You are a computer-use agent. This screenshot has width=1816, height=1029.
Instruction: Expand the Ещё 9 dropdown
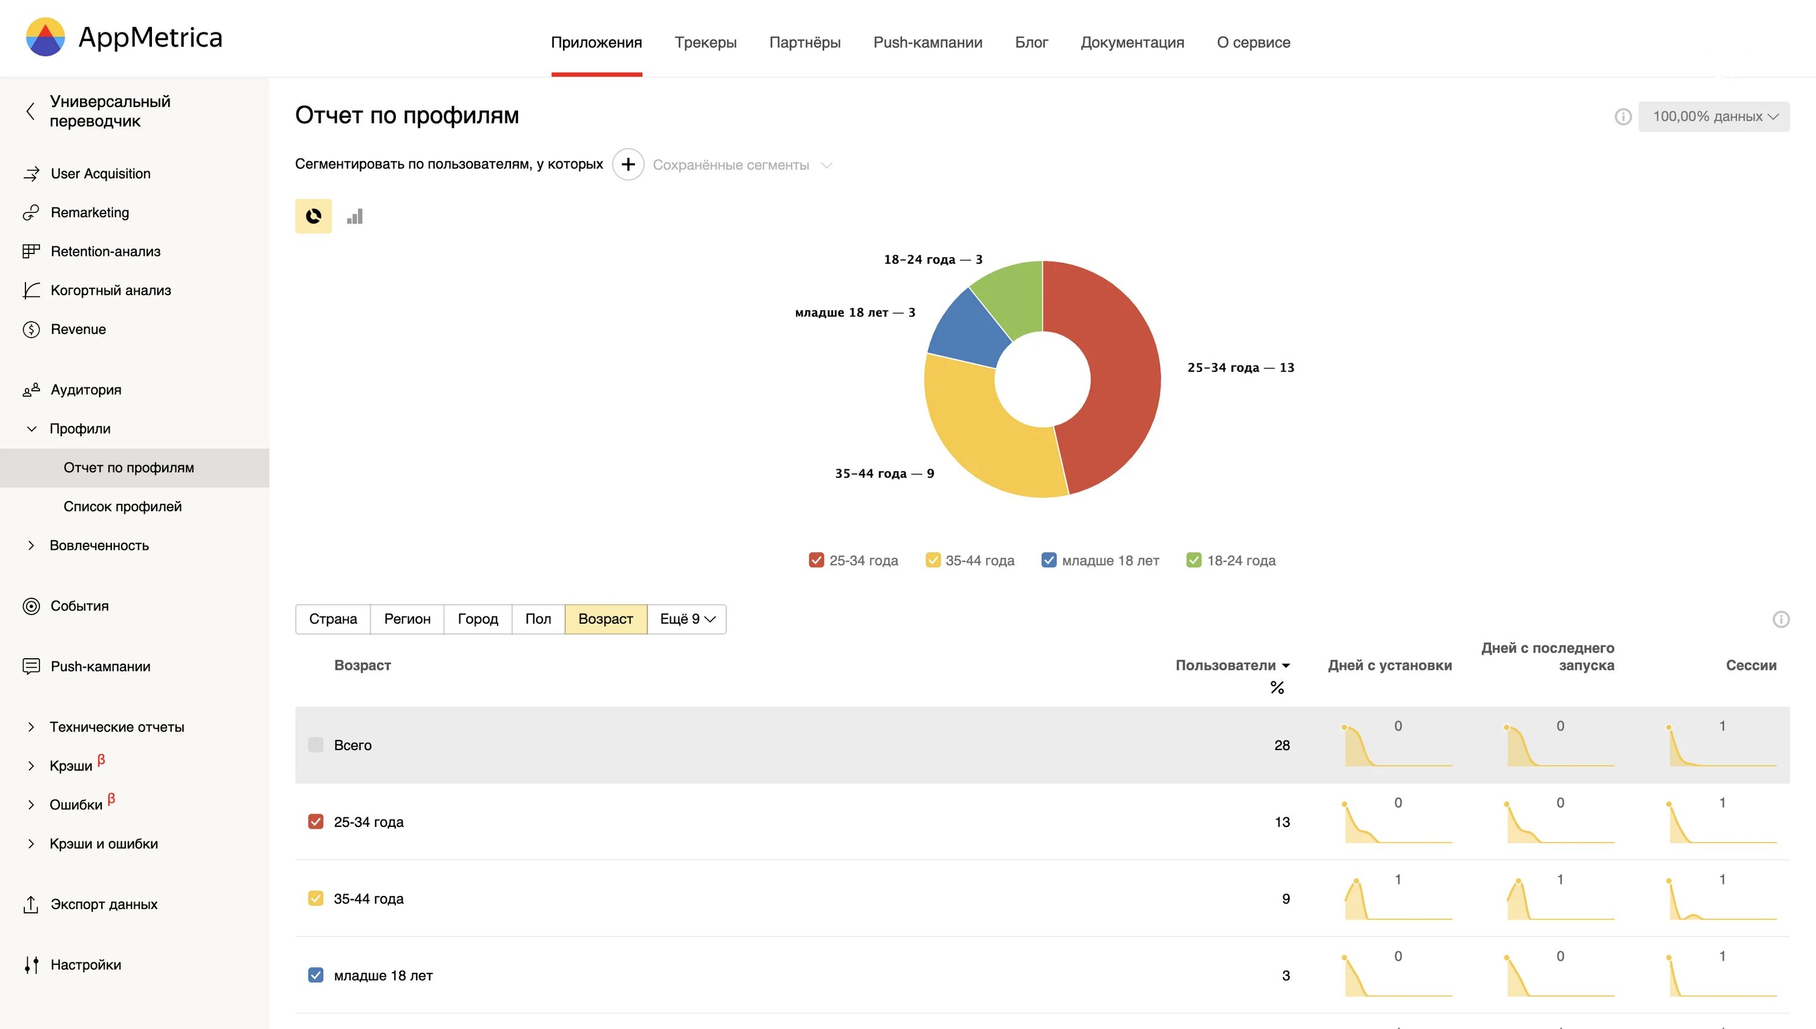(686, 619)
